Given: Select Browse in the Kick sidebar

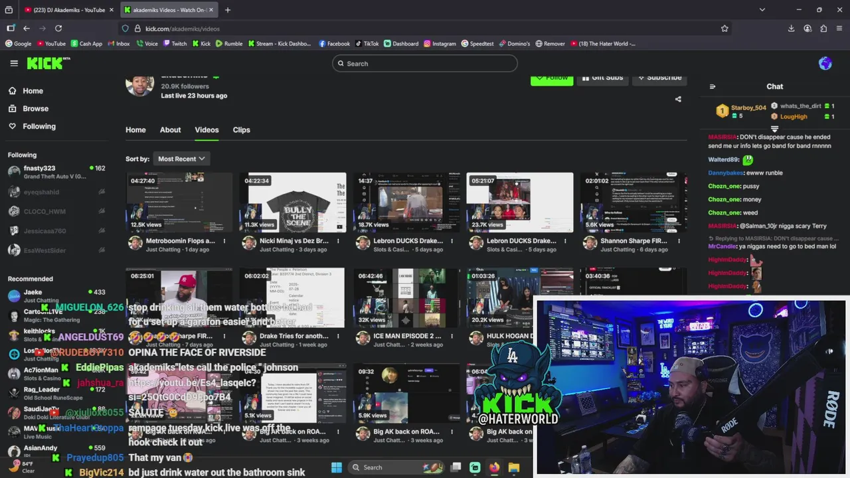Looking at the screenshot, I should [35, 109].
